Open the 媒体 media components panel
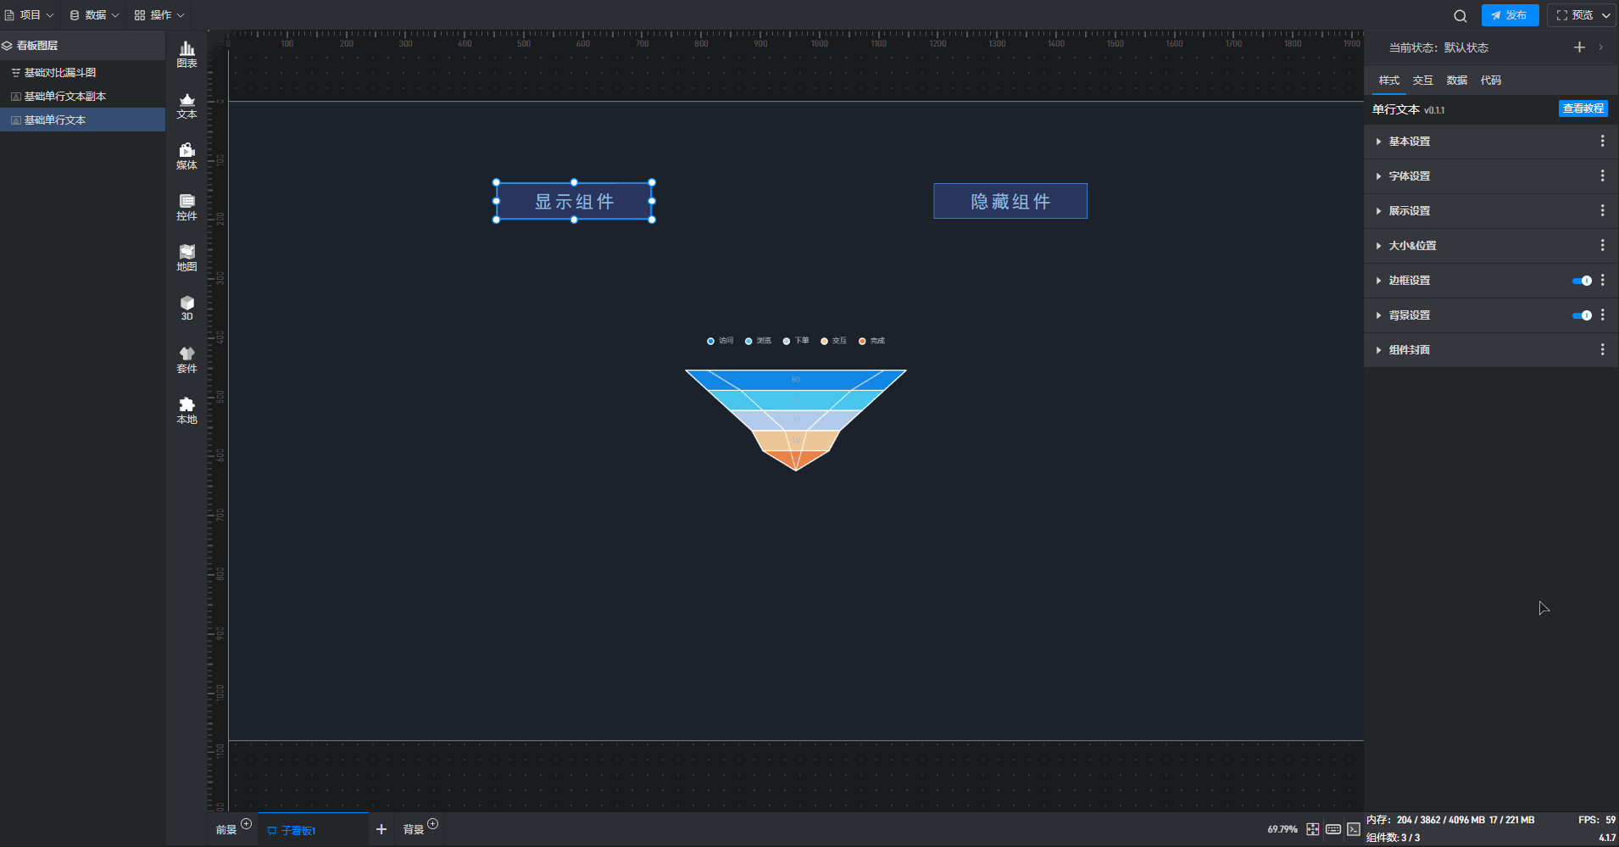Image resolution: width=1619 pixels, height=847 pixels. 186,156
